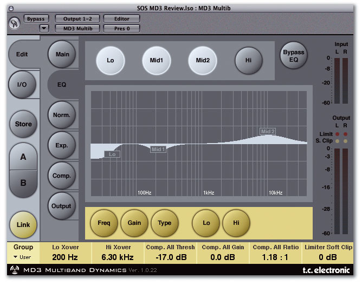The image size is (362, 285).
Task: Select compare slot A
Action: (x=23, y=157)
